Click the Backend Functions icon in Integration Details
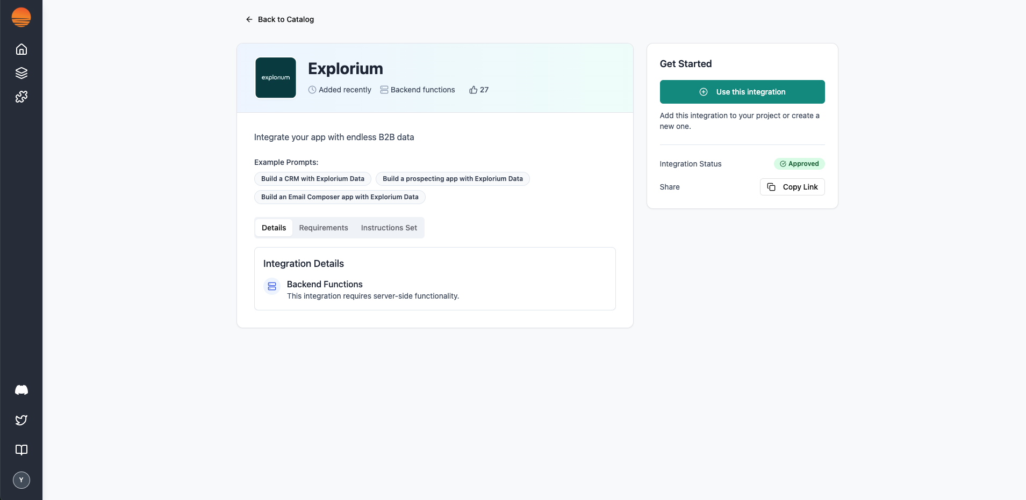 click(x=272, y=286)
